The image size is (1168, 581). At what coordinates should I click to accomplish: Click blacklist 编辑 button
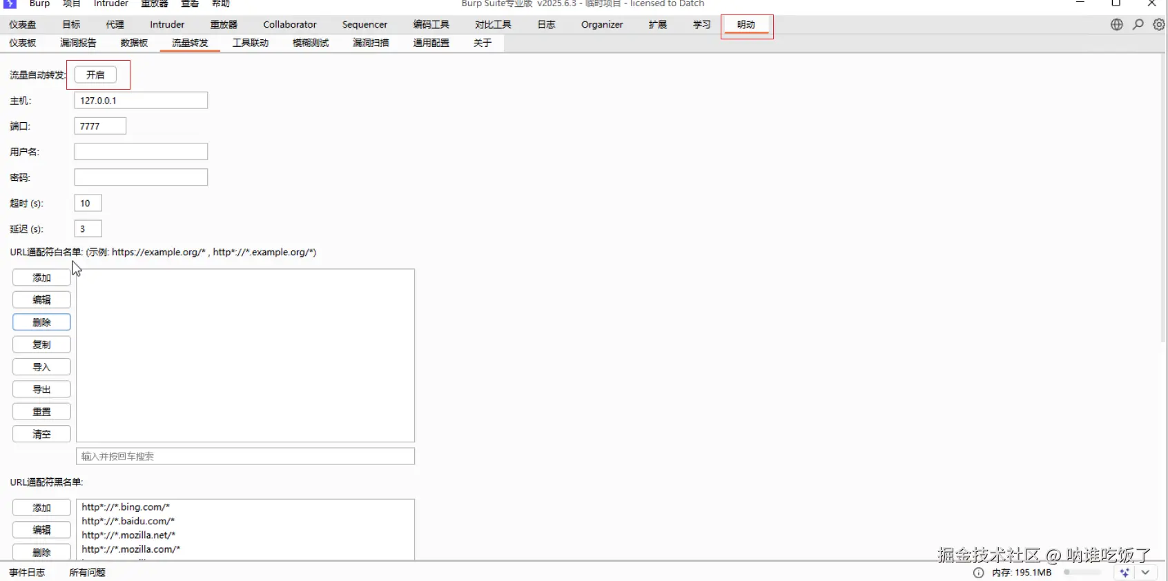[x=41, y=530]
